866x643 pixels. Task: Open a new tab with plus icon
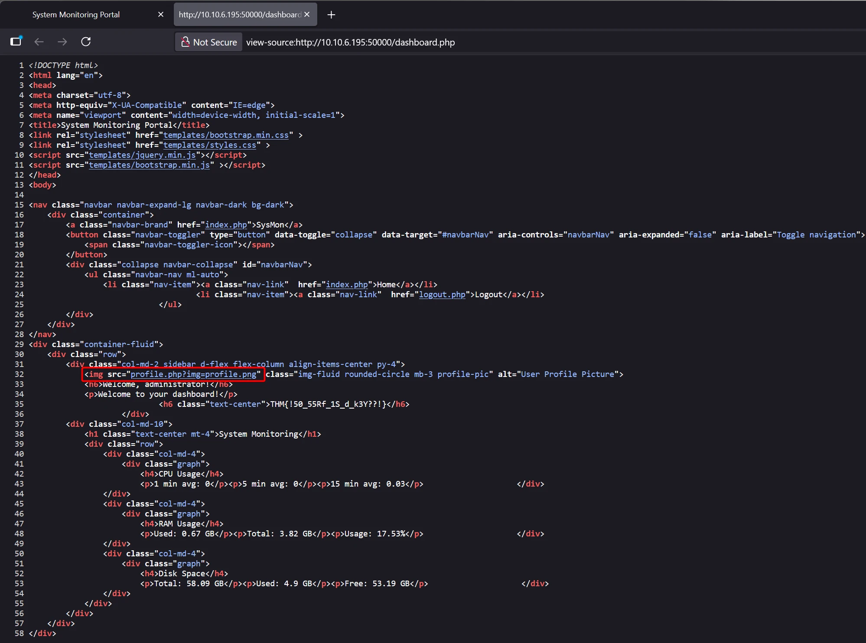tap(331, 15)
